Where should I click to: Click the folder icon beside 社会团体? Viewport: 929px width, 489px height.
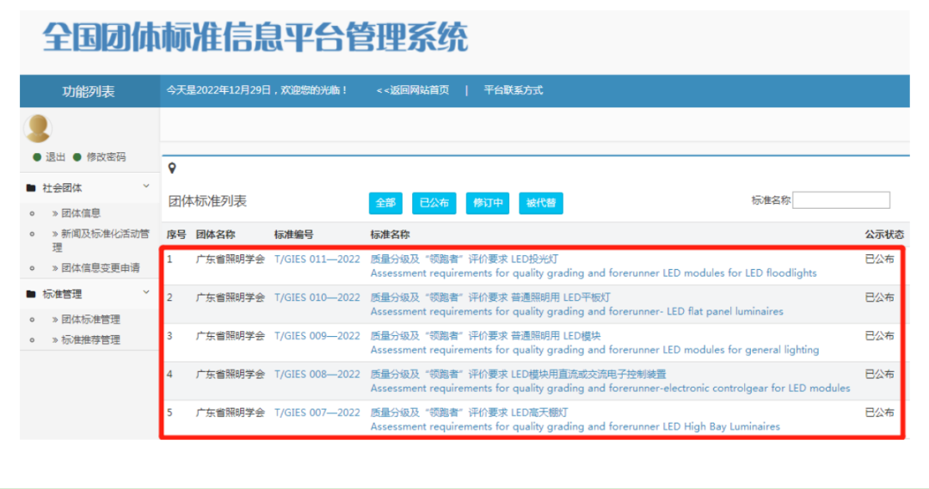point(31,187)
